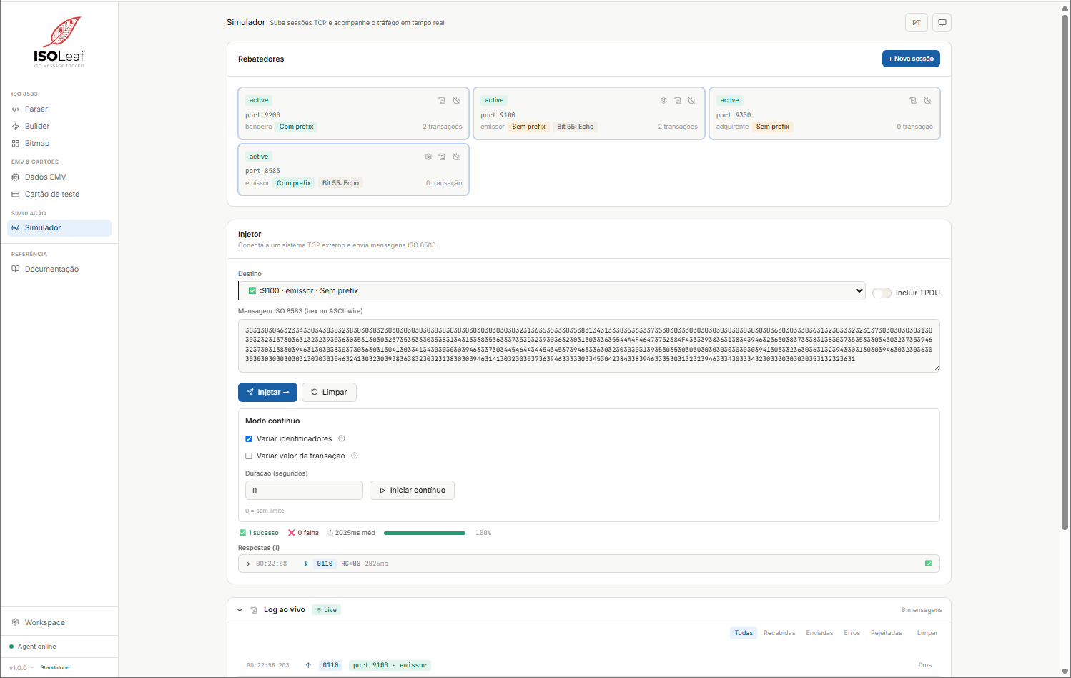
Task: Click + Nova sessão button
Action: point(911,59)
